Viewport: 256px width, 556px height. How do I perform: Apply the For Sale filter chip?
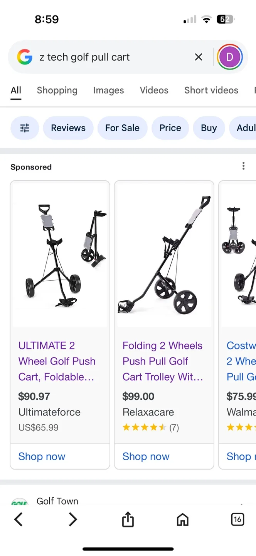tap(123, 128)
